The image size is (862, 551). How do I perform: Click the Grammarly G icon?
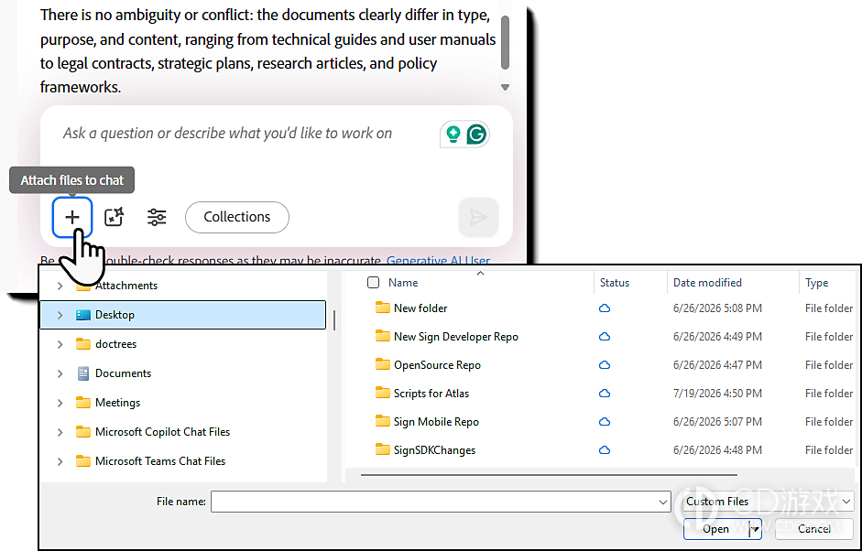click(476, 134)
